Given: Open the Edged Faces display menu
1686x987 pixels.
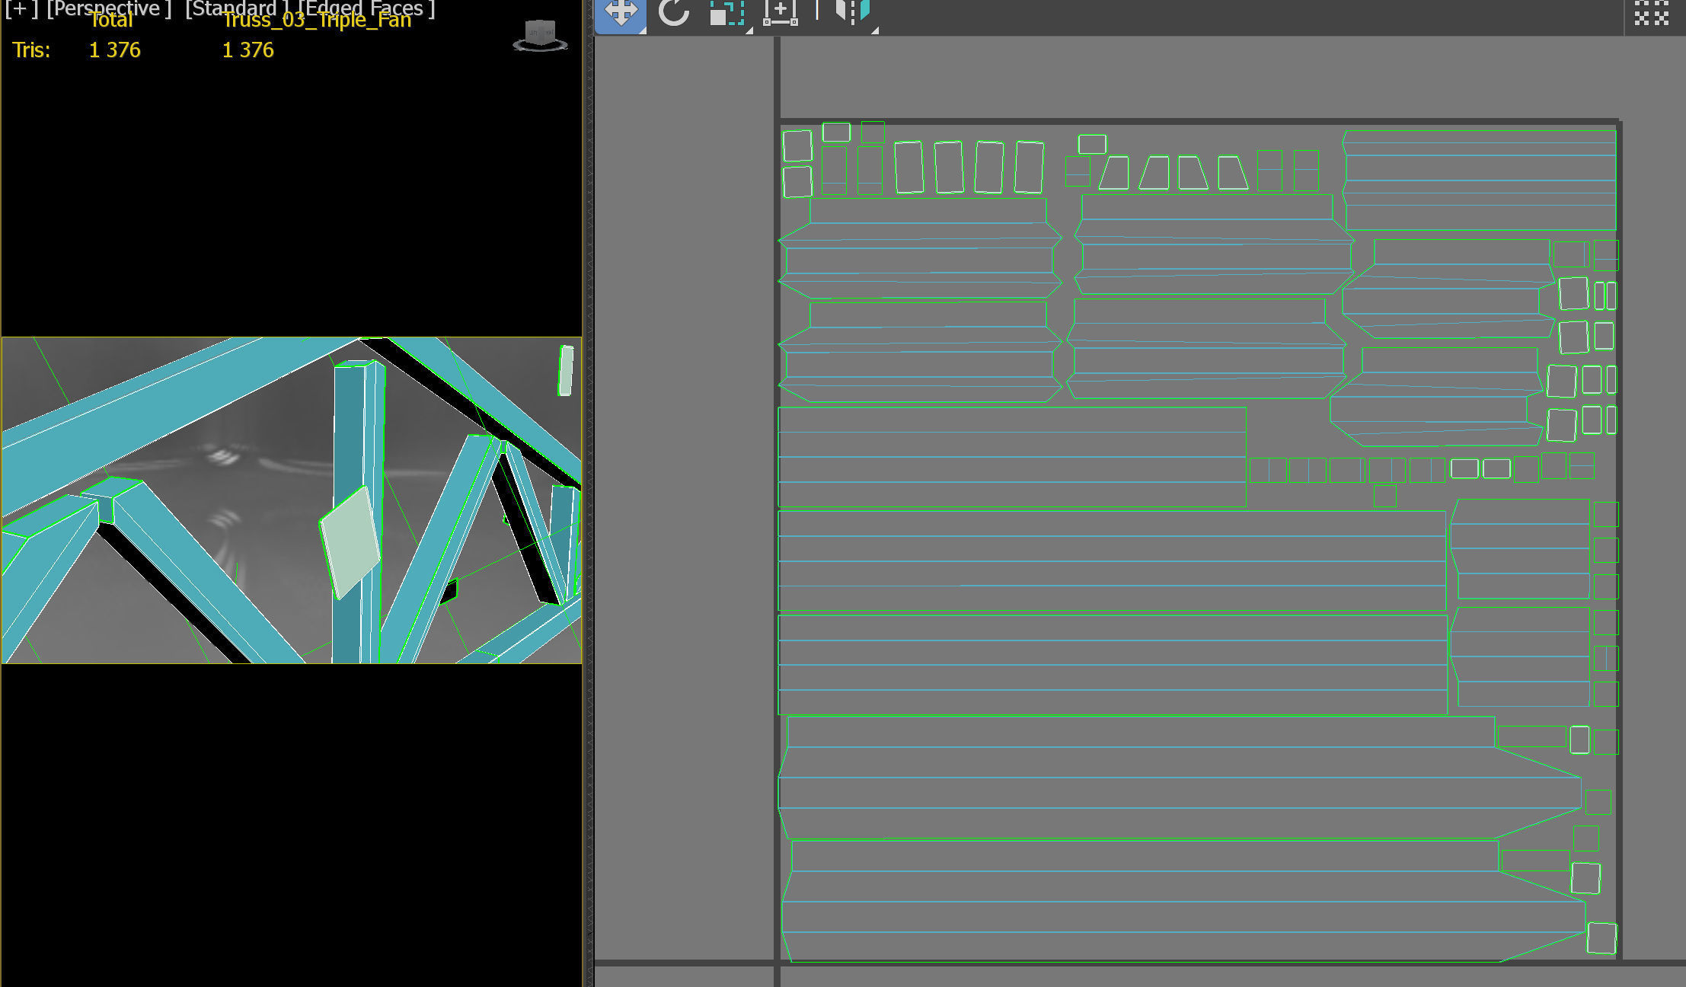Looking at the screenshot, I should pyautogui.click(x=367, y=8).
